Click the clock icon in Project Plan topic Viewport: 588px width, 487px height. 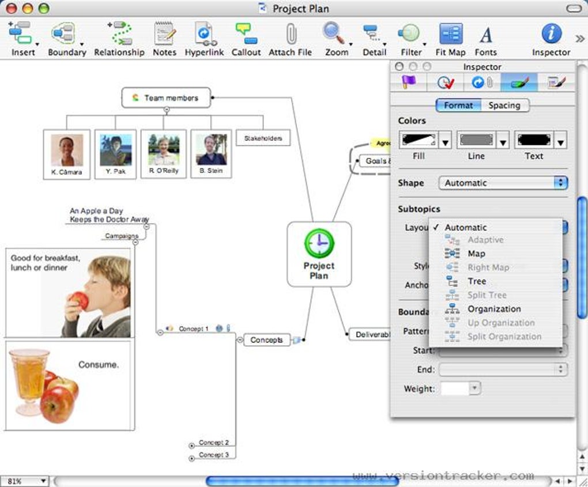[319, 243]
